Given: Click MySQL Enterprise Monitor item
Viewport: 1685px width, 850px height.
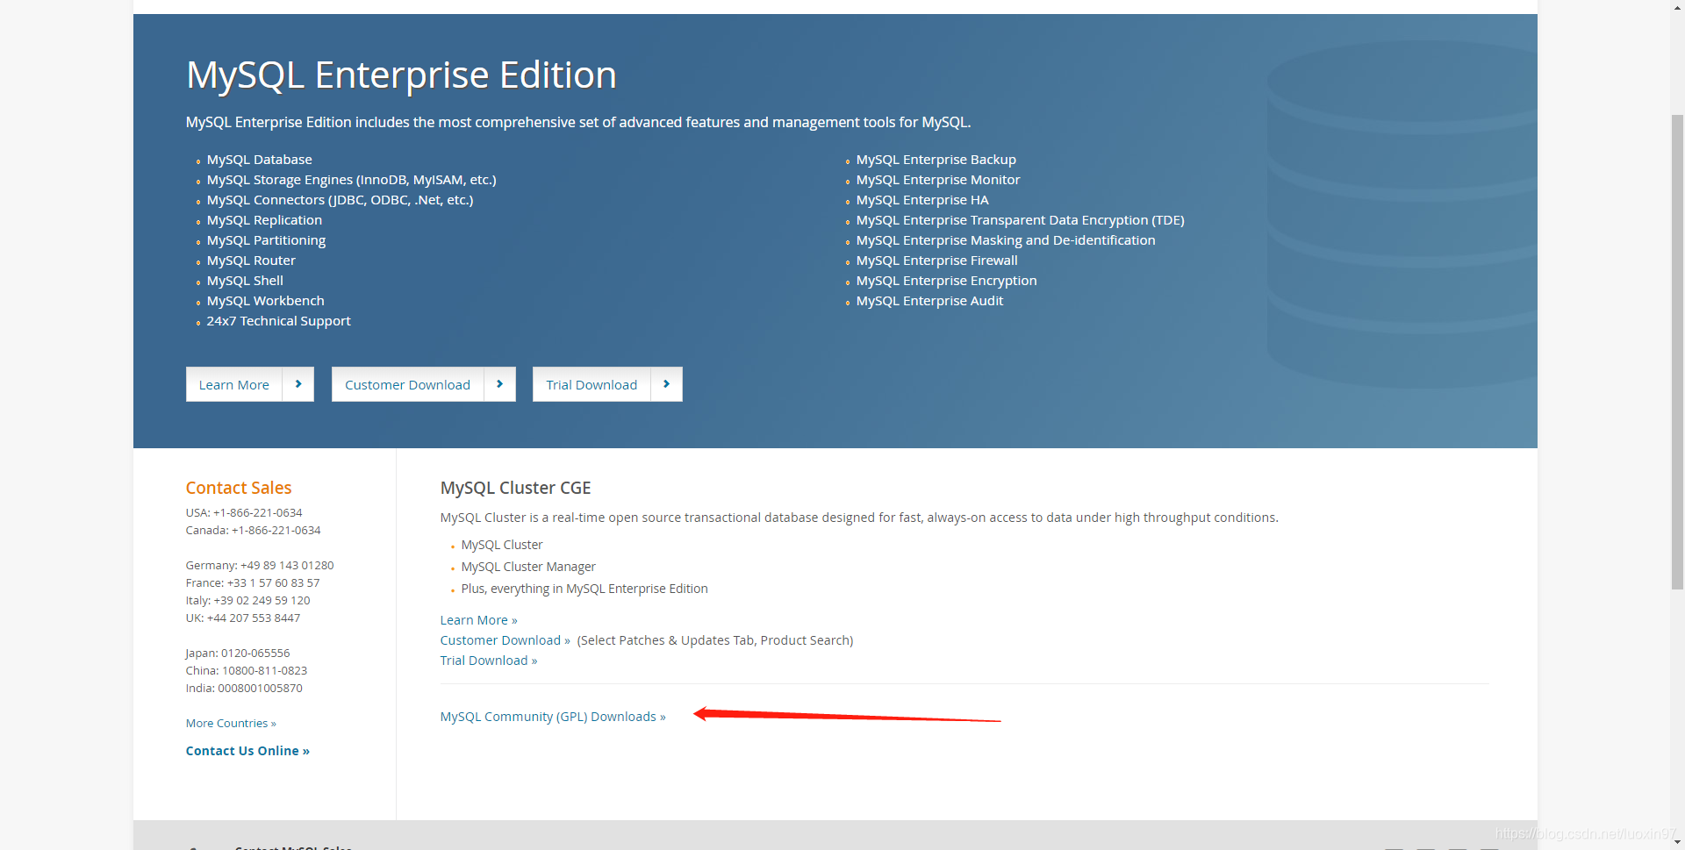Looking at the screenshot, I should tap(938, 180).
